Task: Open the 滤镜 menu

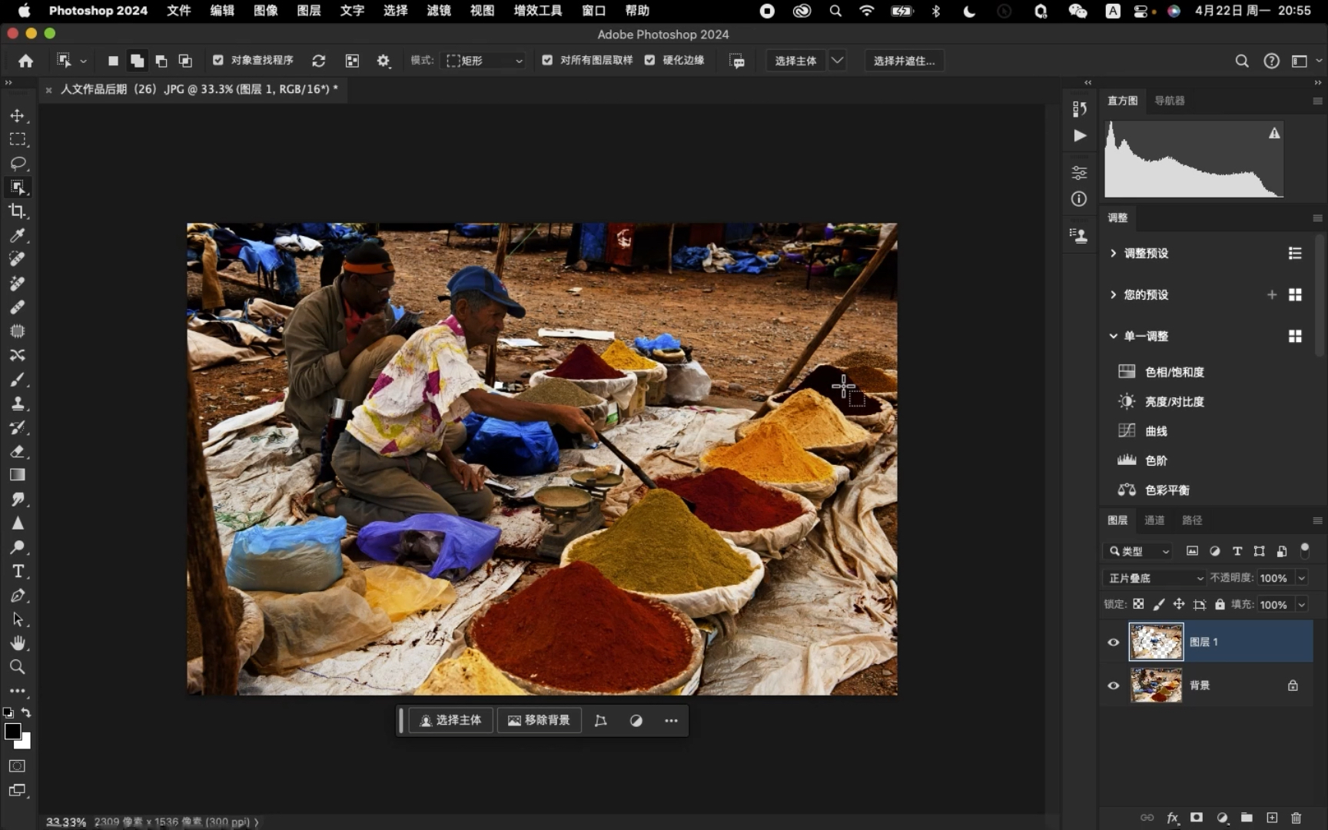Action: 439,11
